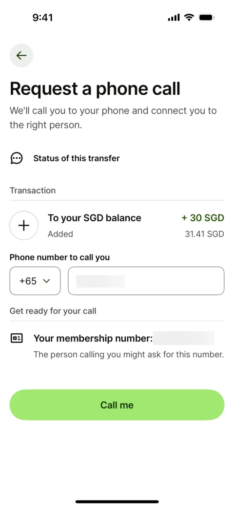Click the membership card icon
Viewport: 234px width, 508px height.
pos(17,339)
